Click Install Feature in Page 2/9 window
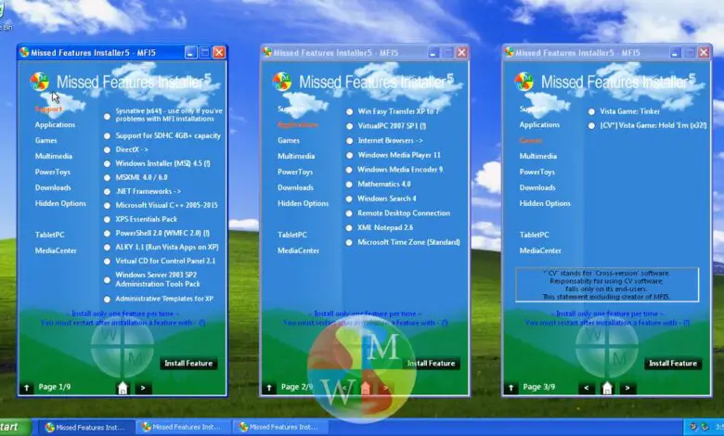The height and width of the screenshot is (436, 724). point(431,363)
